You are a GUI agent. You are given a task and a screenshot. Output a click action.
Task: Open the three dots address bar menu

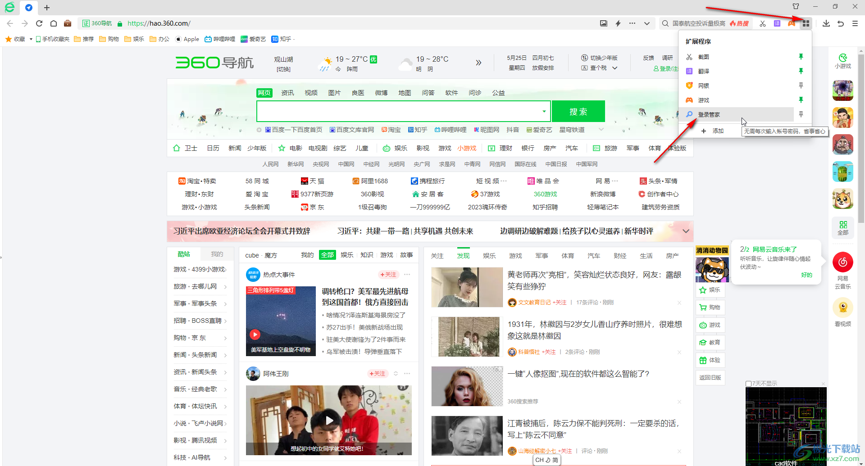633,23
